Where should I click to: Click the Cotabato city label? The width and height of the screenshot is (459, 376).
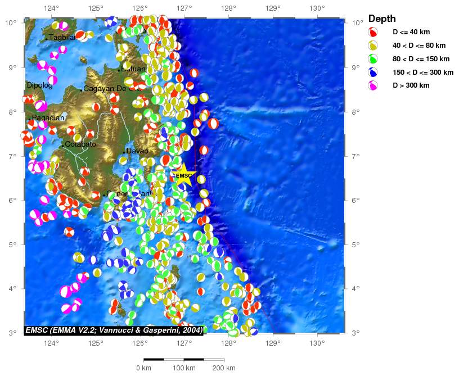pos(80,144)
